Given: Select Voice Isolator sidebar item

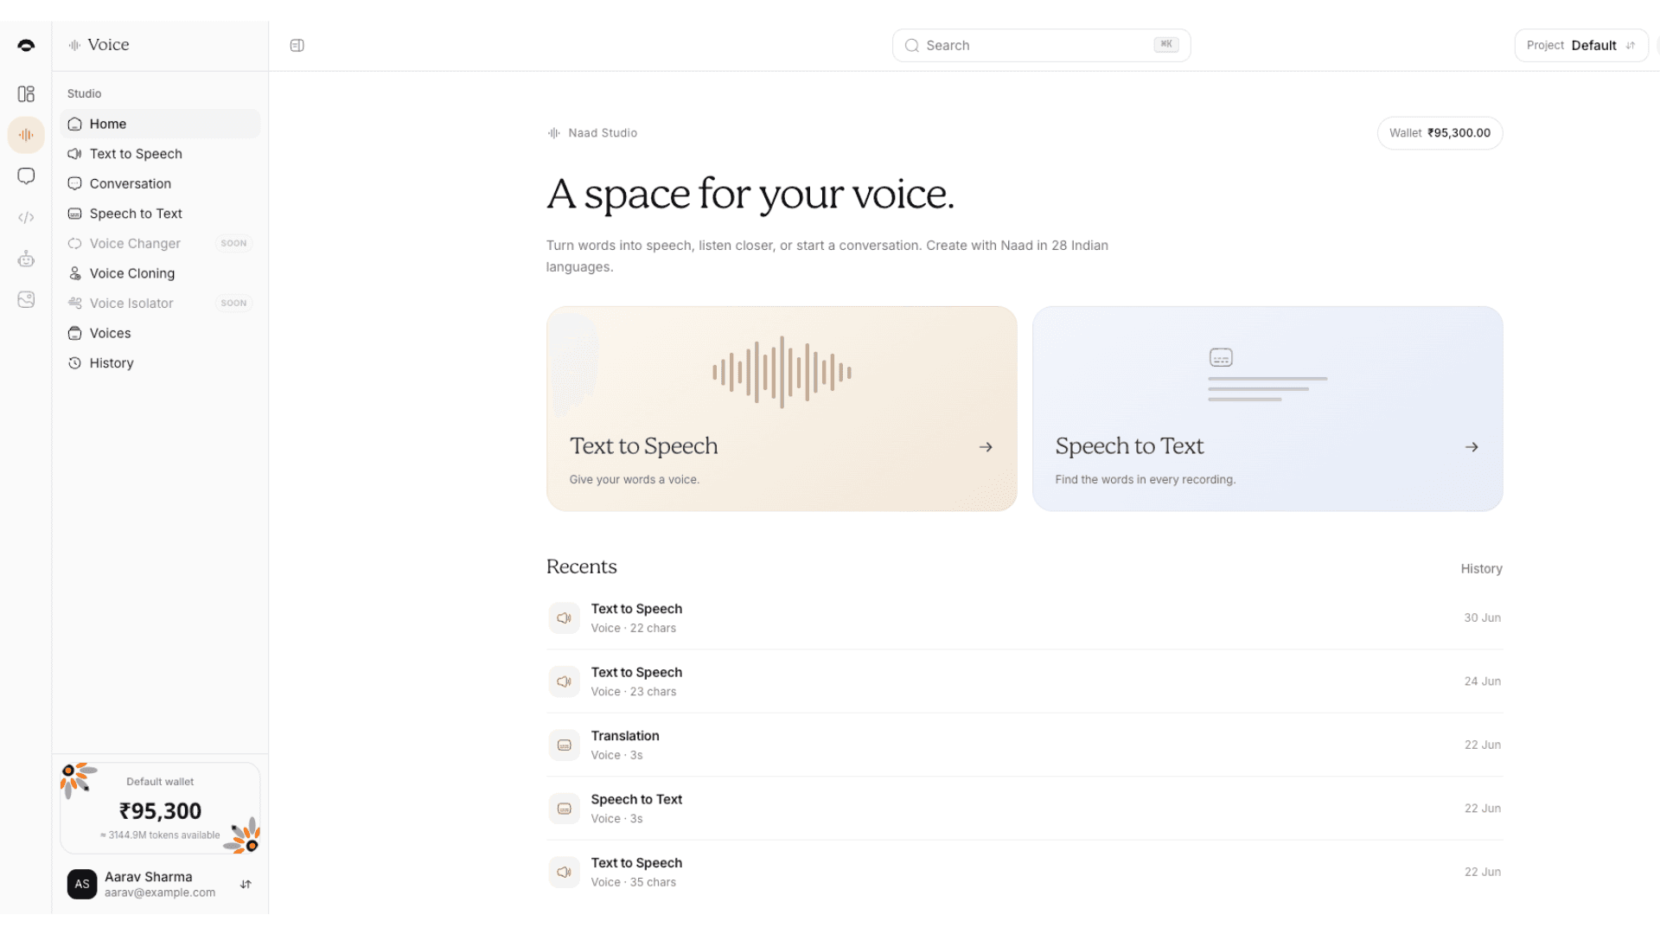Looking at the screenshot, I should 160,304.
